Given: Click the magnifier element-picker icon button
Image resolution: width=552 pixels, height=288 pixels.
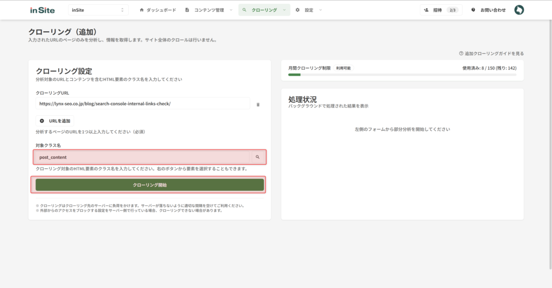Looking at the screenshot, I should click(258, 157).
